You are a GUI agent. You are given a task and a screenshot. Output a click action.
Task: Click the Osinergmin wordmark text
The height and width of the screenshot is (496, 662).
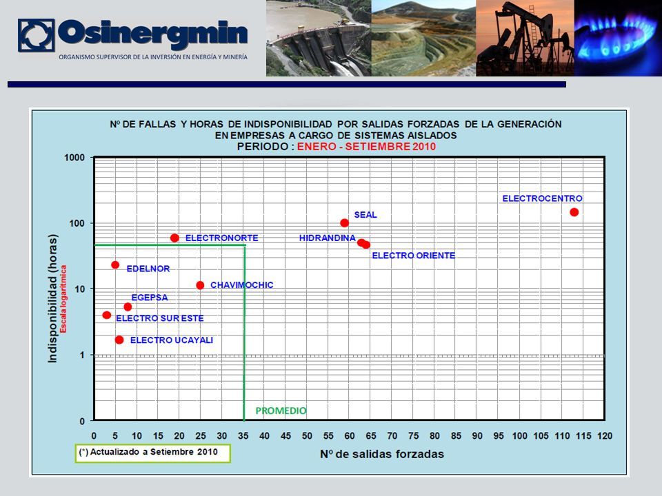tap(152, 34)
